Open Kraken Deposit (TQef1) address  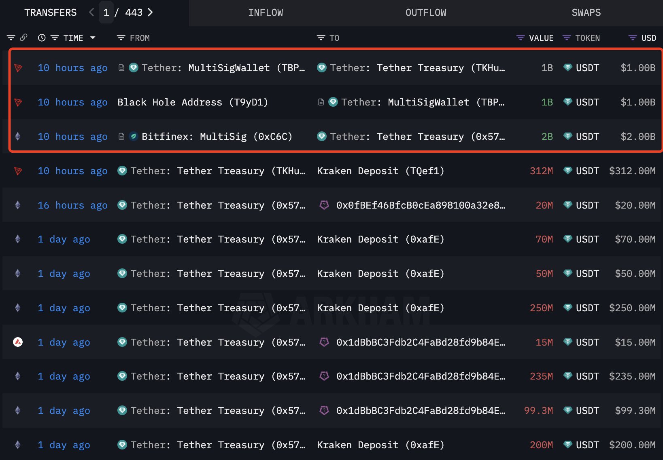[x=380, y=171]
